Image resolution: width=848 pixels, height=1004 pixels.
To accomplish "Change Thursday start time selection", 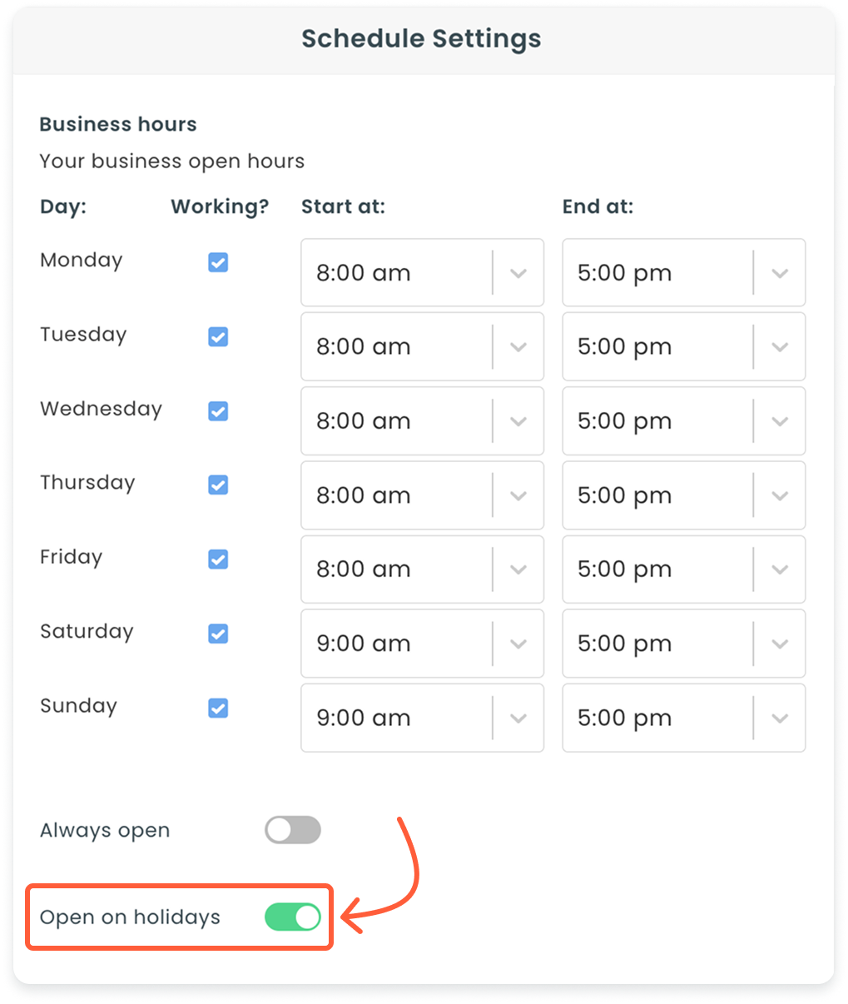I will tap(421, 495).
